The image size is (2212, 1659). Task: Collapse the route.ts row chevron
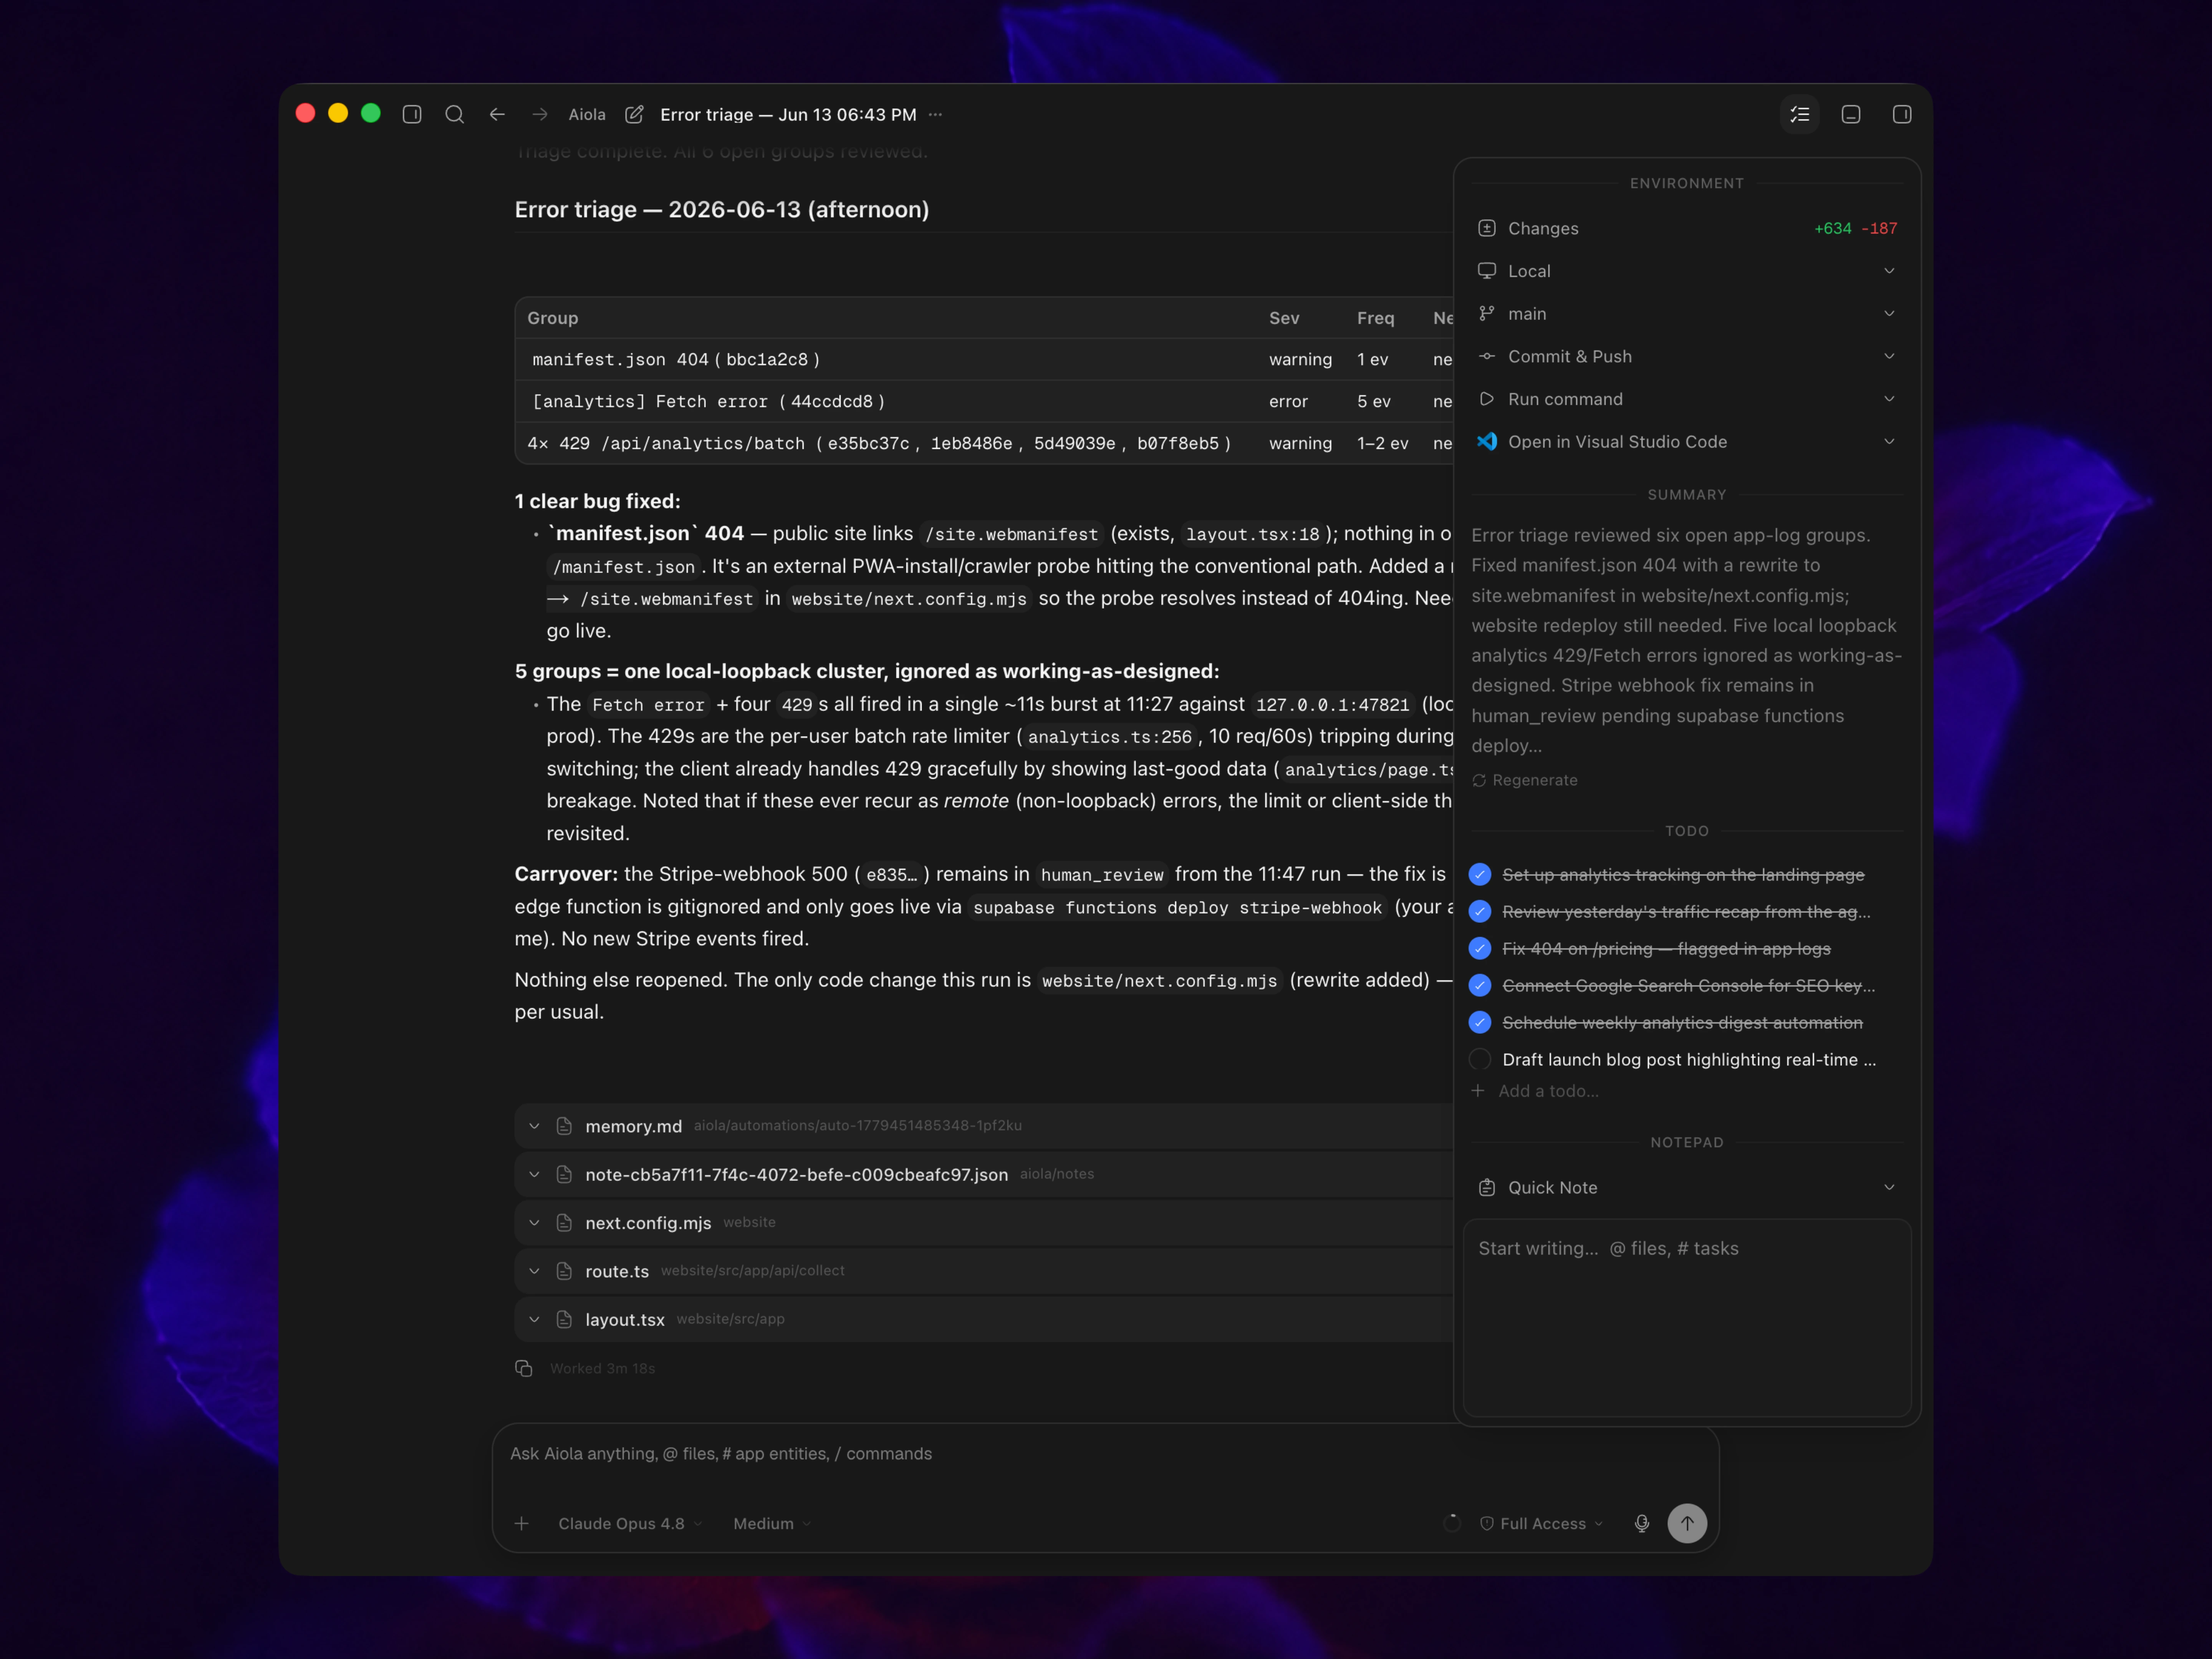tap(534, 1271)
